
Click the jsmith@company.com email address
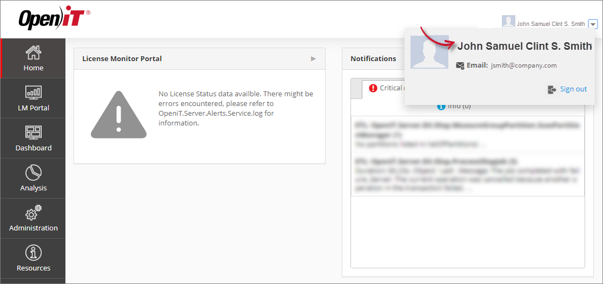(x=524, y=65)
